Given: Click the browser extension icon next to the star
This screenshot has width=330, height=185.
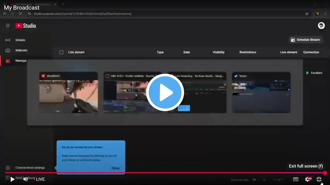Looking at the screenshot, I should (318, 14).
